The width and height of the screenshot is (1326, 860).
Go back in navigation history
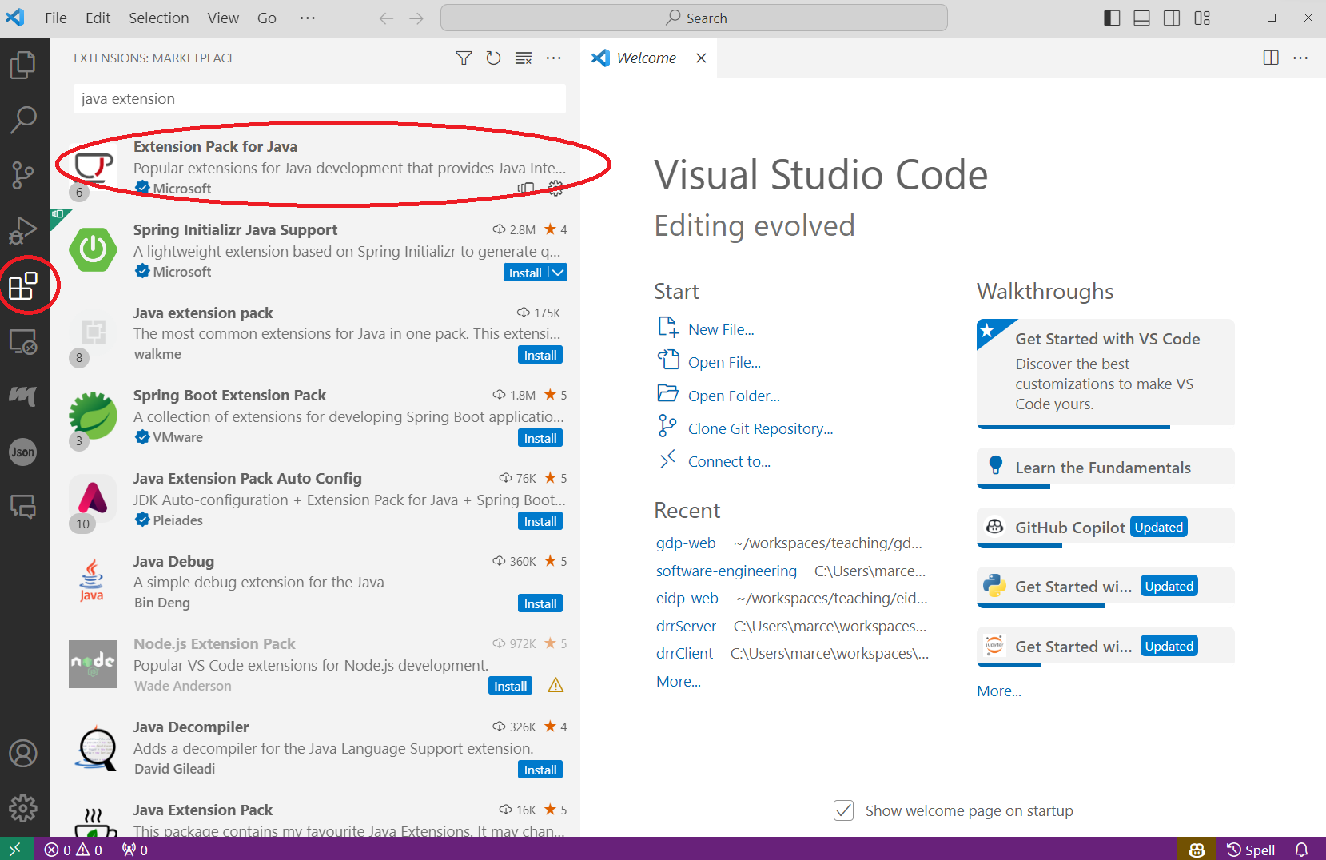click(387, 18)
